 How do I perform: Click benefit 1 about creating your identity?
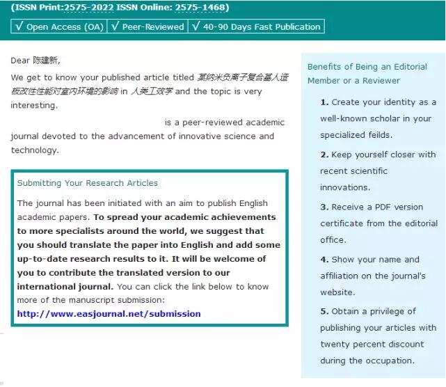point(378,118)
